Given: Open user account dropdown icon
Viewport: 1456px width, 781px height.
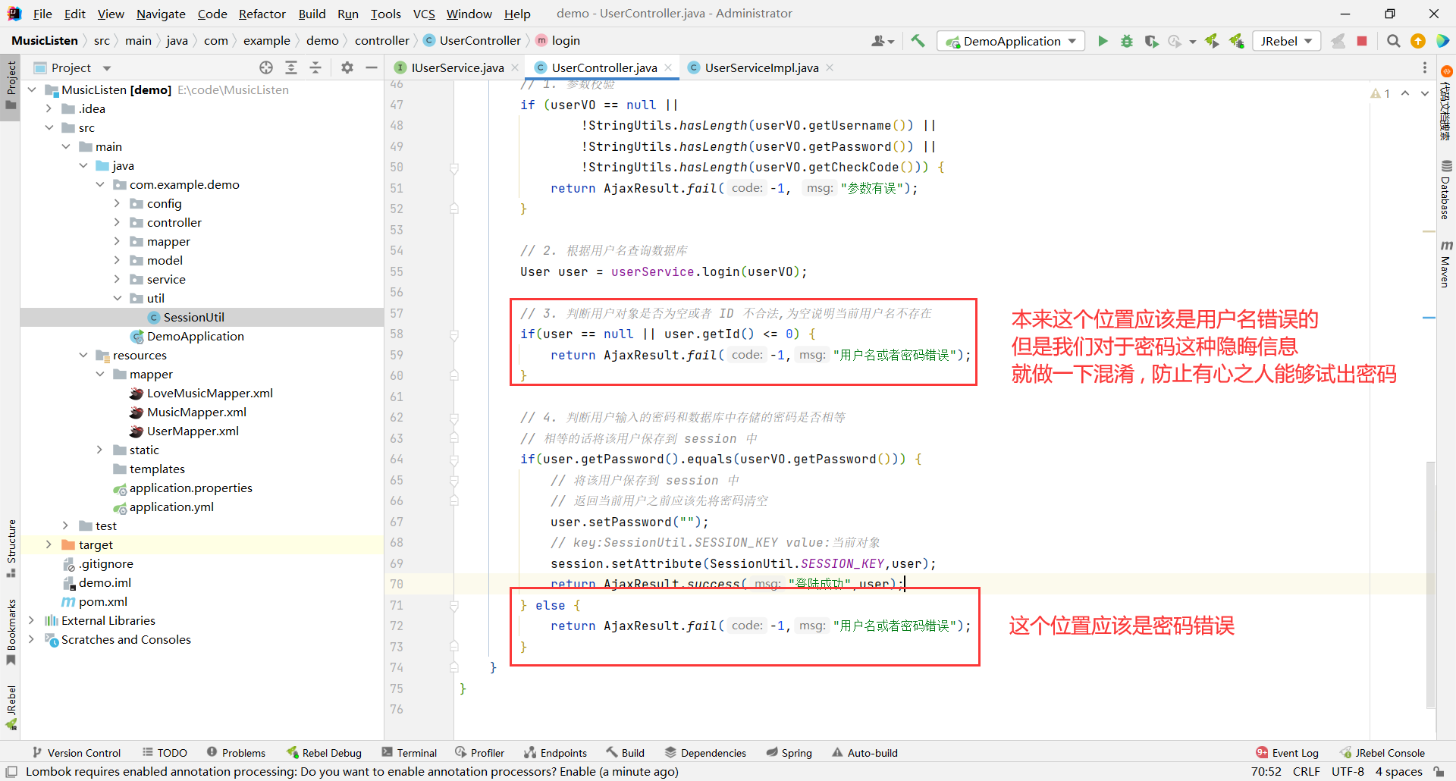Looking at the screenshot, I should click(883, 41).
